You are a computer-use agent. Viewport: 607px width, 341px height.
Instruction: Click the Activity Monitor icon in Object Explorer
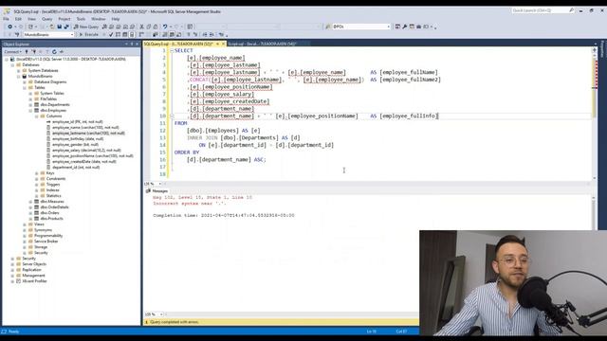pos(61,52)
